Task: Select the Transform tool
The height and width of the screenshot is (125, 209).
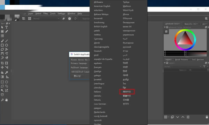Action: tap(6, 63)
